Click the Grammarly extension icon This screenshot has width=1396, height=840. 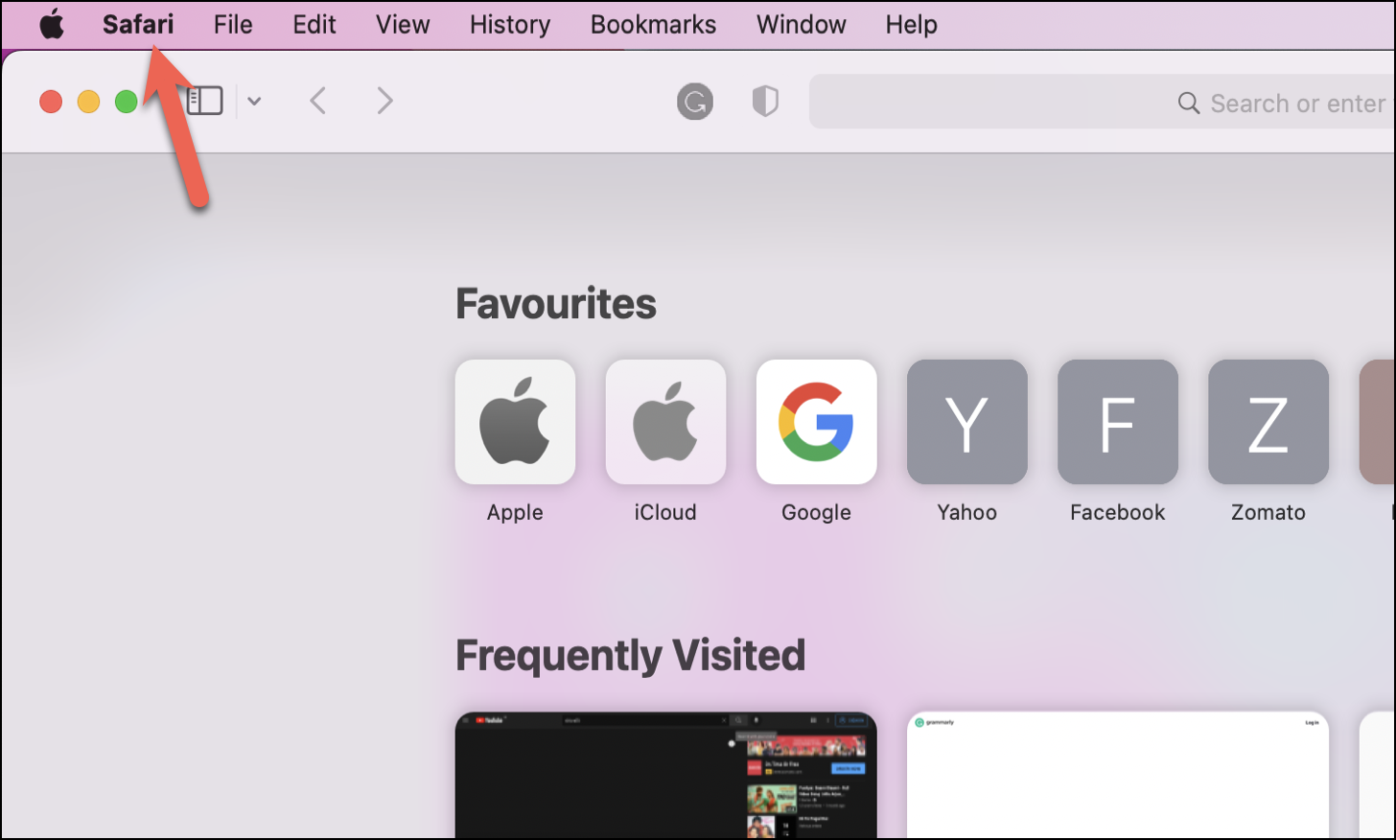pos(695,101)
